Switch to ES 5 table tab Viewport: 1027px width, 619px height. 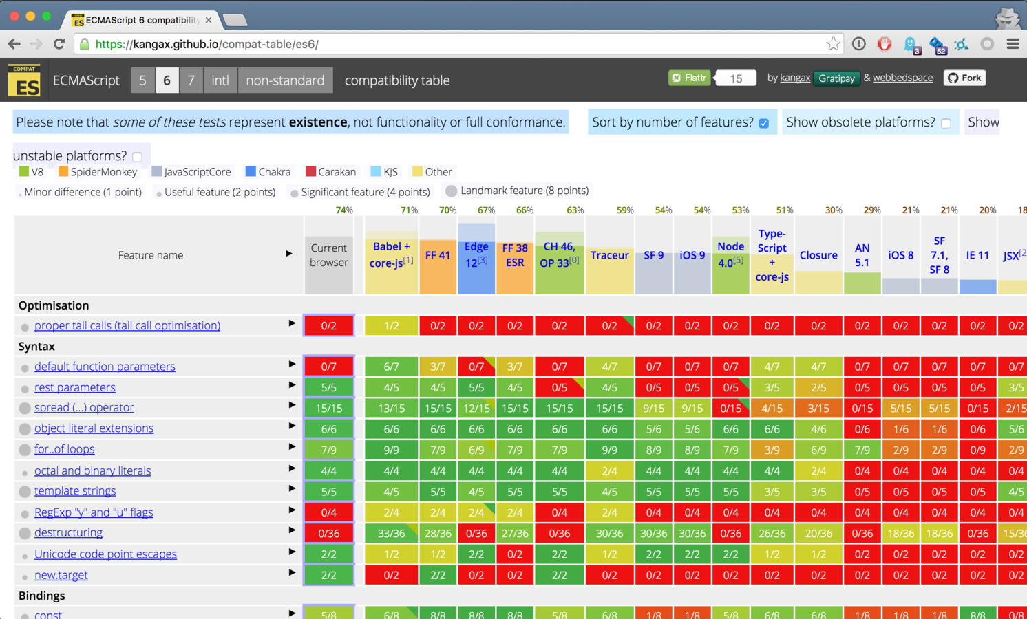(x=142, y=80)
